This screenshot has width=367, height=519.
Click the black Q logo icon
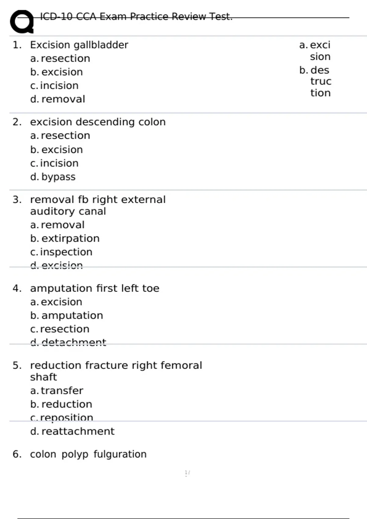(x=22, y=22)
